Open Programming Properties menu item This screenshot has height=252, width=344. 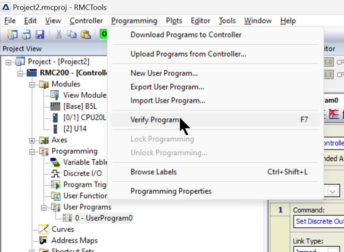(216, 191)
